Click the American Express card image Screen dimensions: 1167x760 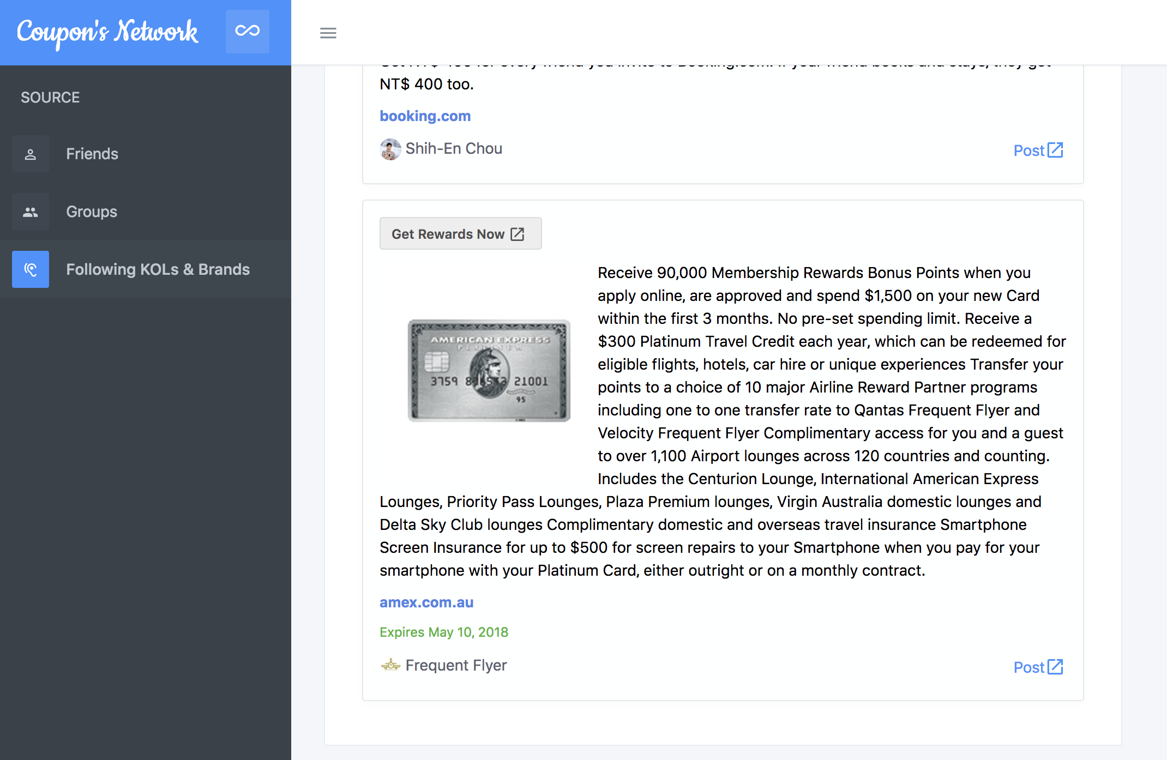click(489, 370)
